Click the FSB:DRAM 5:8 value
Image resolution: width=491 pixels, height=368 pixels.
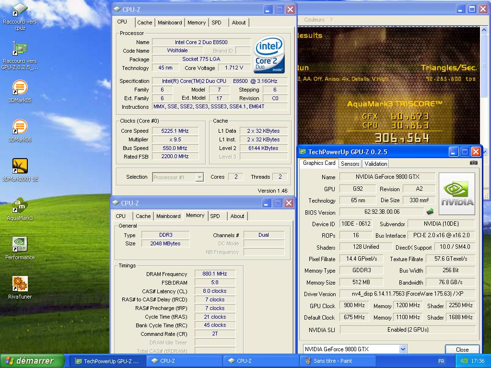pos(214,282)
